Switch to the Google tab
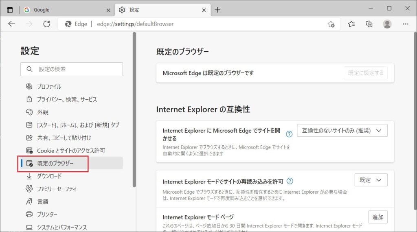417x232 pixels. (67, 10)
